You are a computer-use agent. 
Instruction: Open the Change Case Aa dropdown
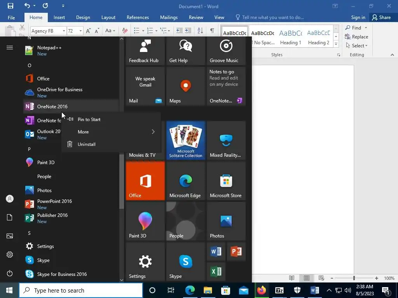click(x=110, y=31)
